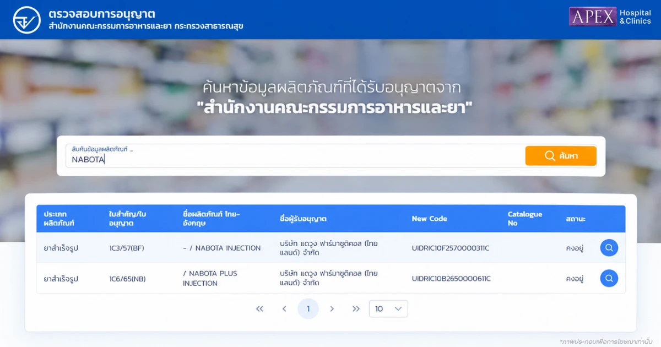Image resolution: width=661 pixels, height=347 pixels.
Task: Click the Catalogue No column header
Action: (x=525, y=219)
